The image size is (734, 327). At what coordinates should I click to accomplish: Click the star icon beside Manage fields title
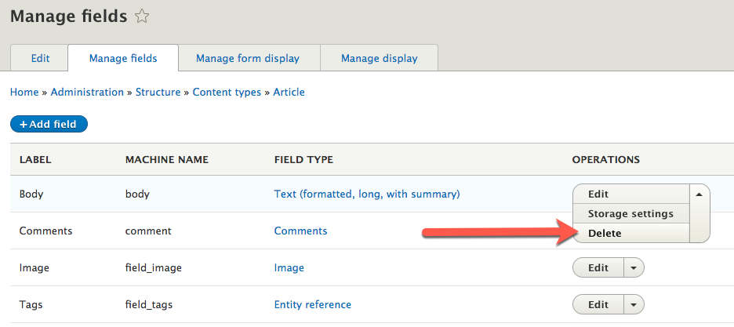point(142,16)
